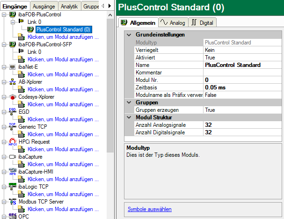Switch to the Analog module tab
The image size is (284, 219).
click(x=173, y=22)
